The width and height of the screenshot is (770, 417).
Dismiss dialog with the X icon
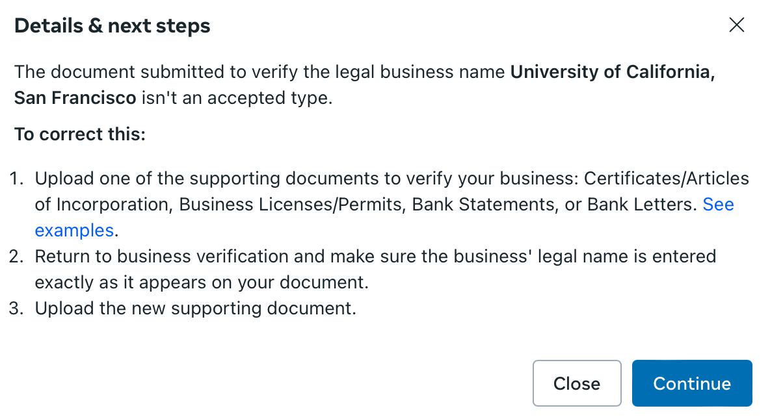(736, 25)
